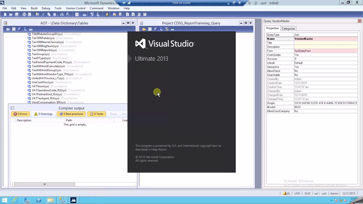The image size is (363, 204).
Task: Select UseCashDisc(sys) table
Action: coord(43,82)
